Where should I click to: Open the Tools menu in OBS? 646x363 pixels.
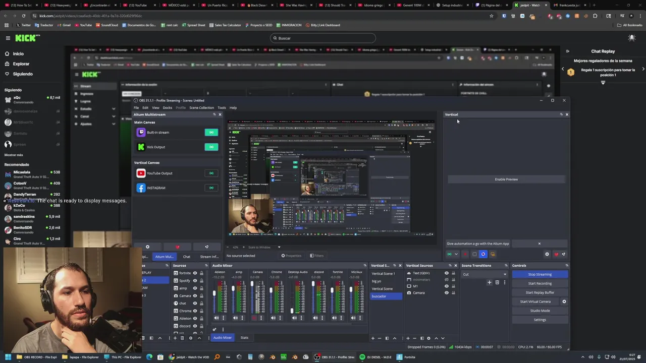tap(222, 107)
